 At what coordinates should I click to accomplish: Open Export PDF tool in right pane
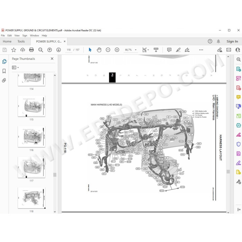point(239,69)
